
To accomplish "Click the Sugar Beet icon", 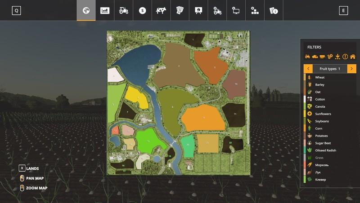I will (310, 143).
